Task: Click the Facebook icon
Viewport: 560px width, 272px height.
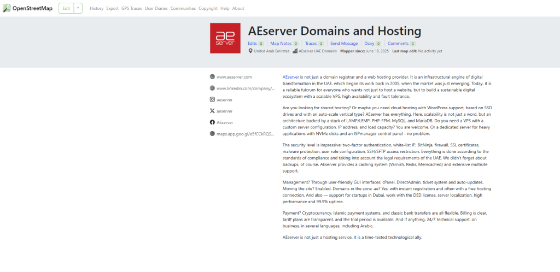Action: point(213,122)
